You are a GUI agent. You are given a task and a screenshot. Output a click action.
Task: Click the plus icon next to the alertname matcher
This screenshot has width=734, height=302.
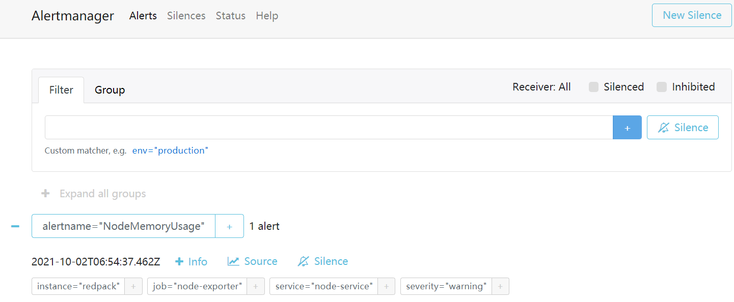pos(229,226)
